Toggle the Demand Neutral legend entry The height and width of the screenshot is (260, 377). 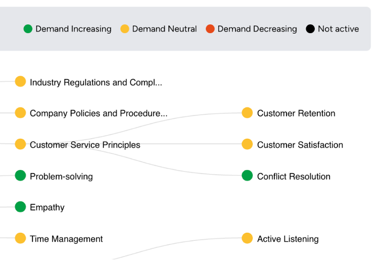(158, 29)
